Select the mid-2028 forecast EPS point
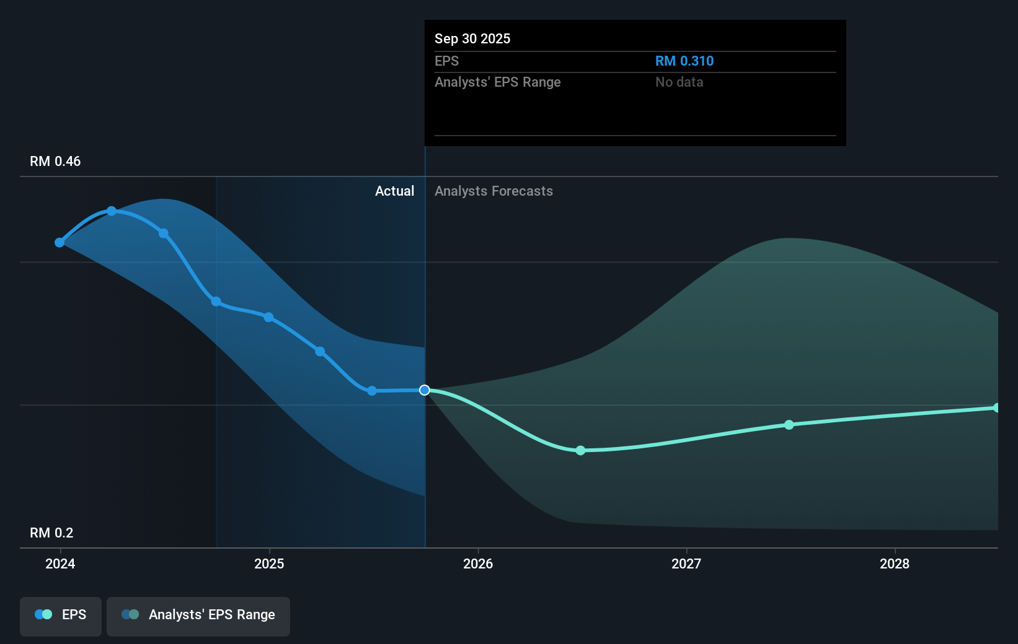This screenshot has height=644, width=1018. click(996, 407)
